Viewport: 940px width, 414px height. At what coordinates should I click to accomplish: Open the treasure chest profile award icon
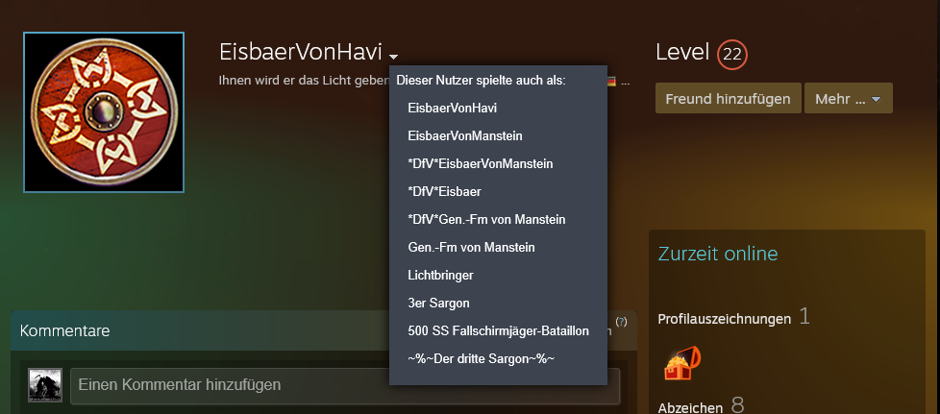tap(682, 363)
